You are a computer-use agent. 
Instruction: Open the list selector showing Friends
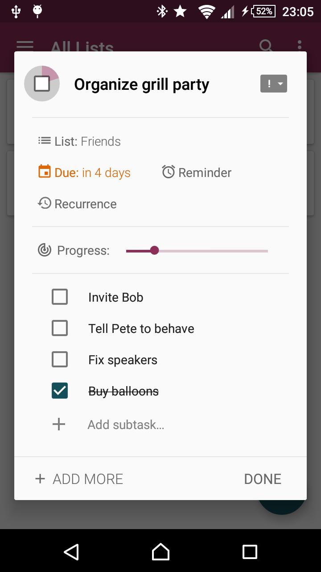pyautogui.click(x=87, y=141)
